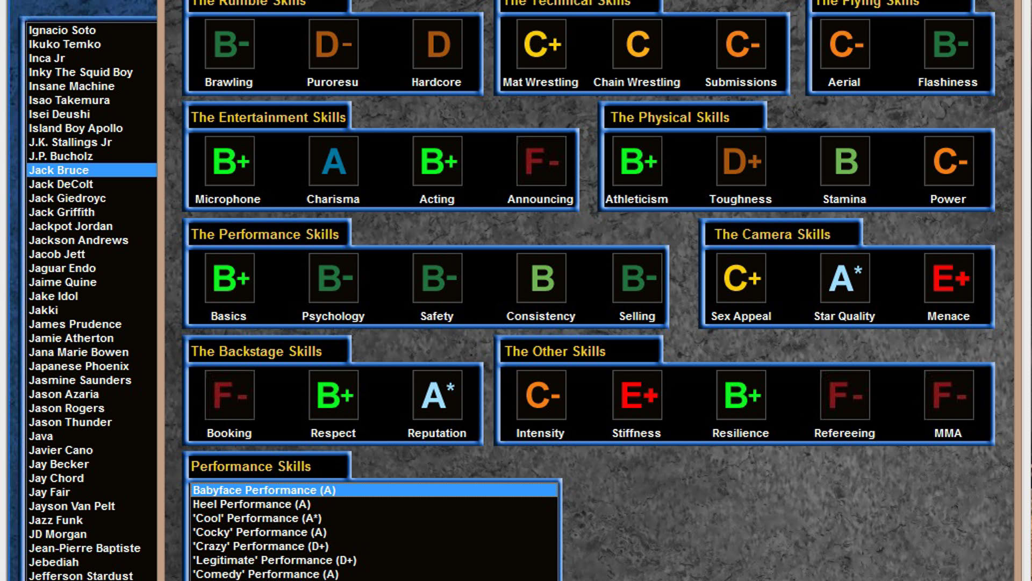Screen dimensions: 1032x581
Task: Click the Mat Wrestling C+ grade icon
Action: point(541,44)
